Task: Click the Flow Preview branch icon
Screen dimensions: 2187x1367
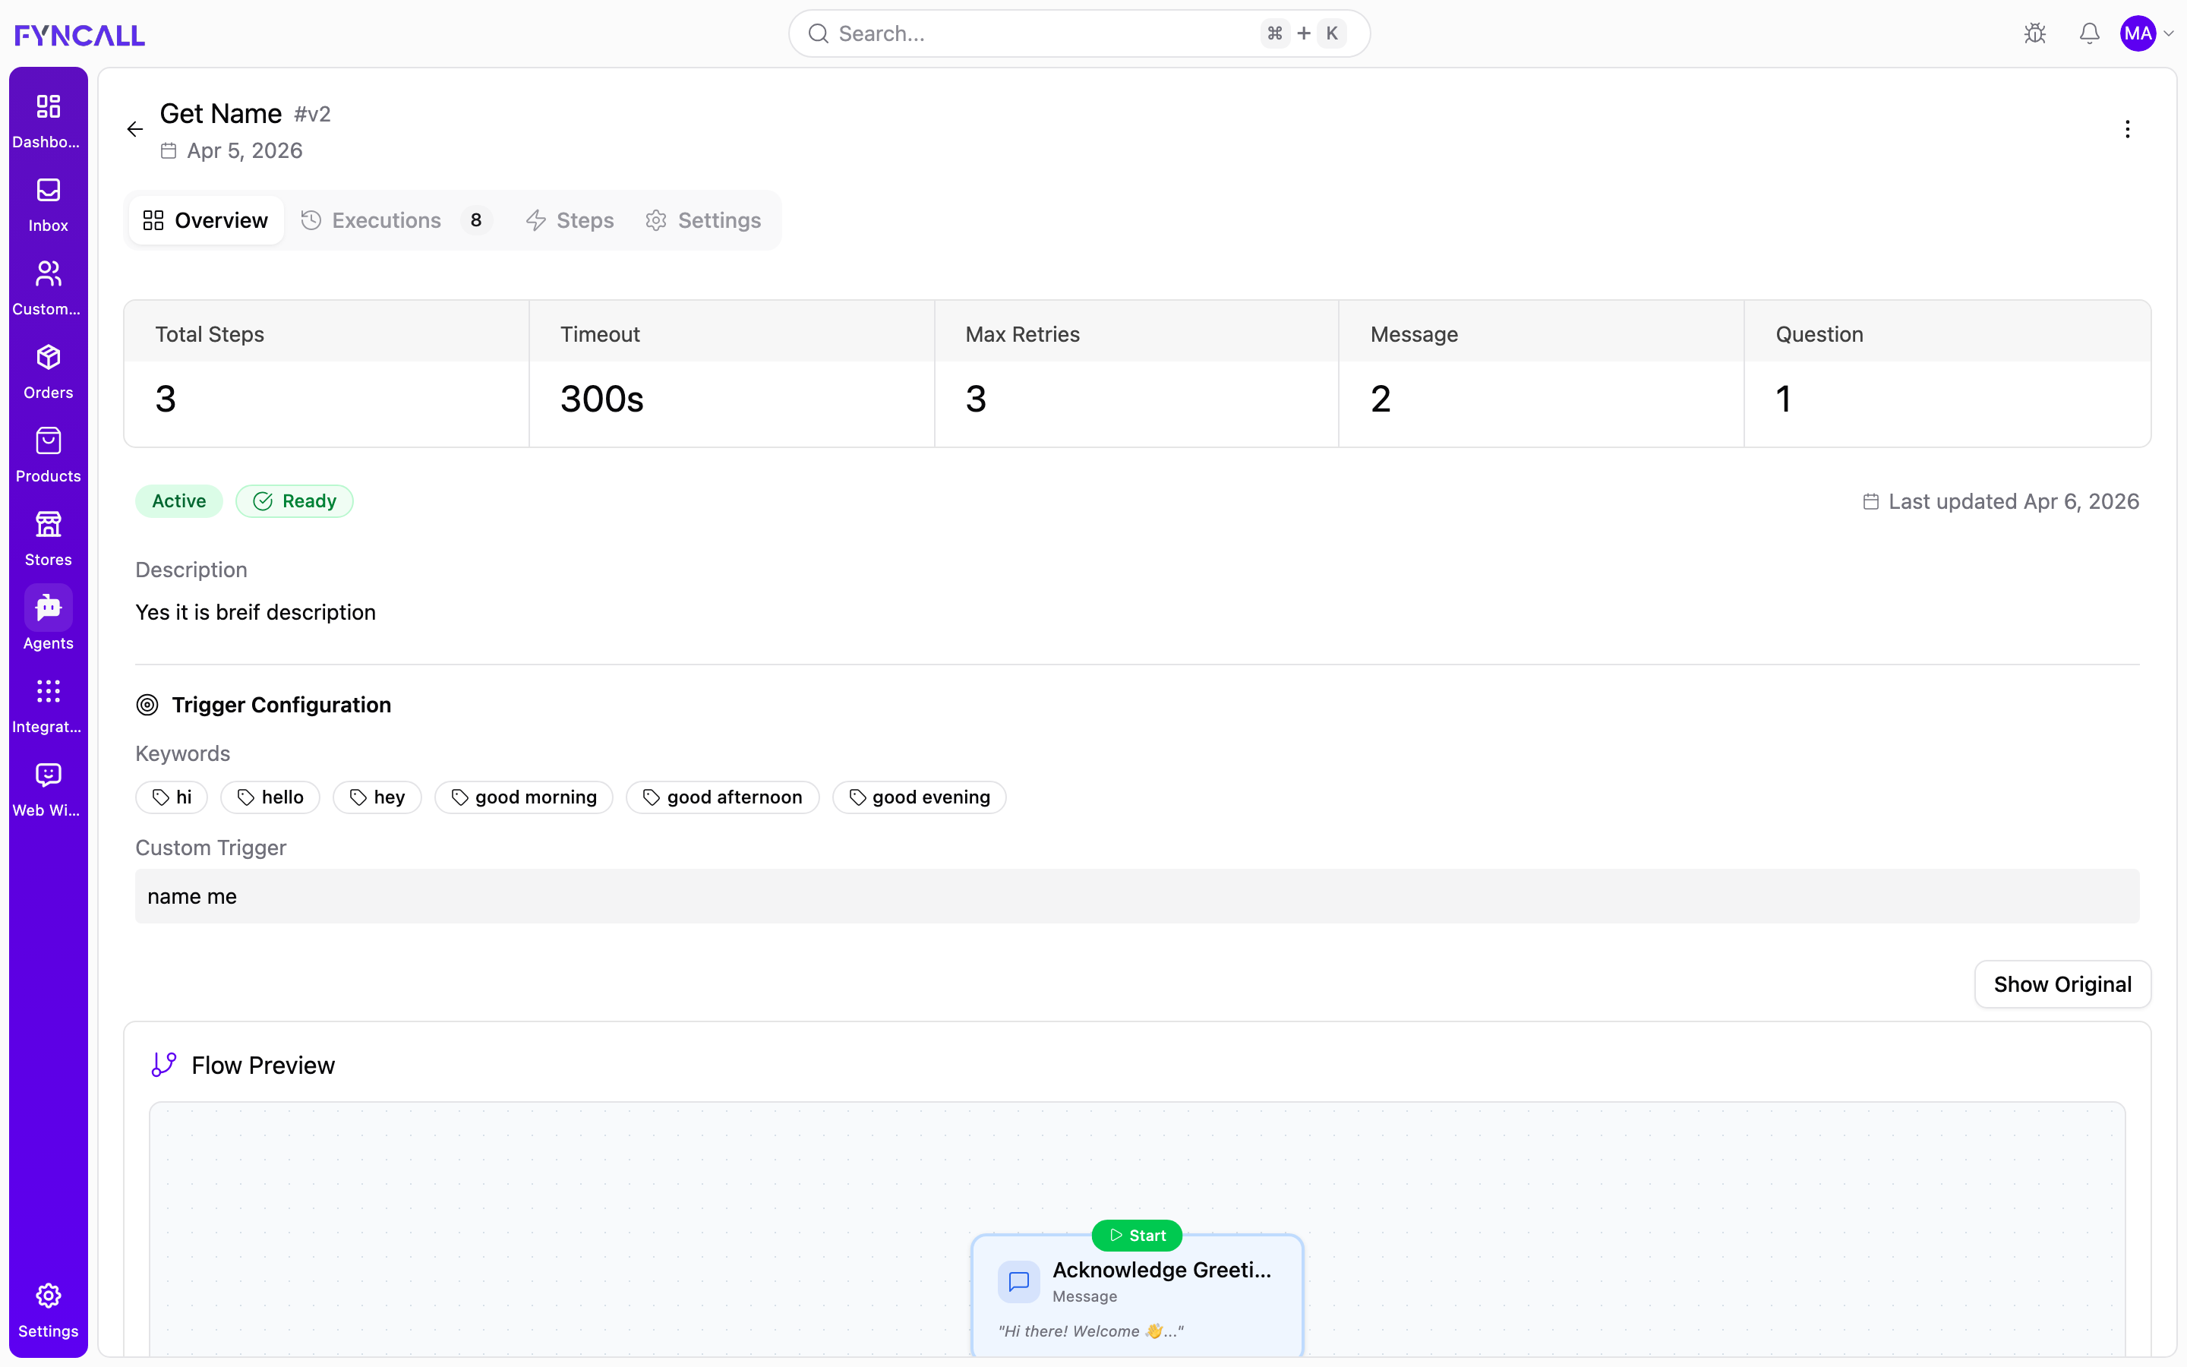Action: pos(163,1065)
